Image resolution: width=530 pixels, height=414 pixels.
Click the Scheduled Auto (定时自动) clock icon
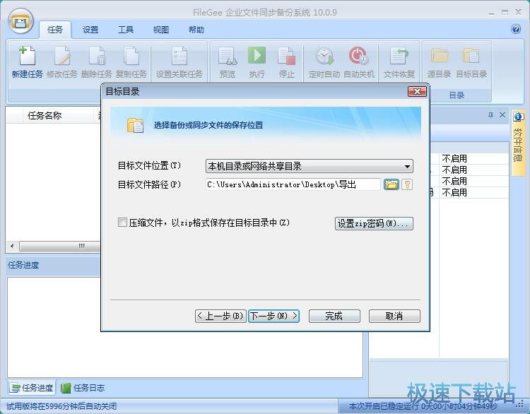tap(324, 56)
